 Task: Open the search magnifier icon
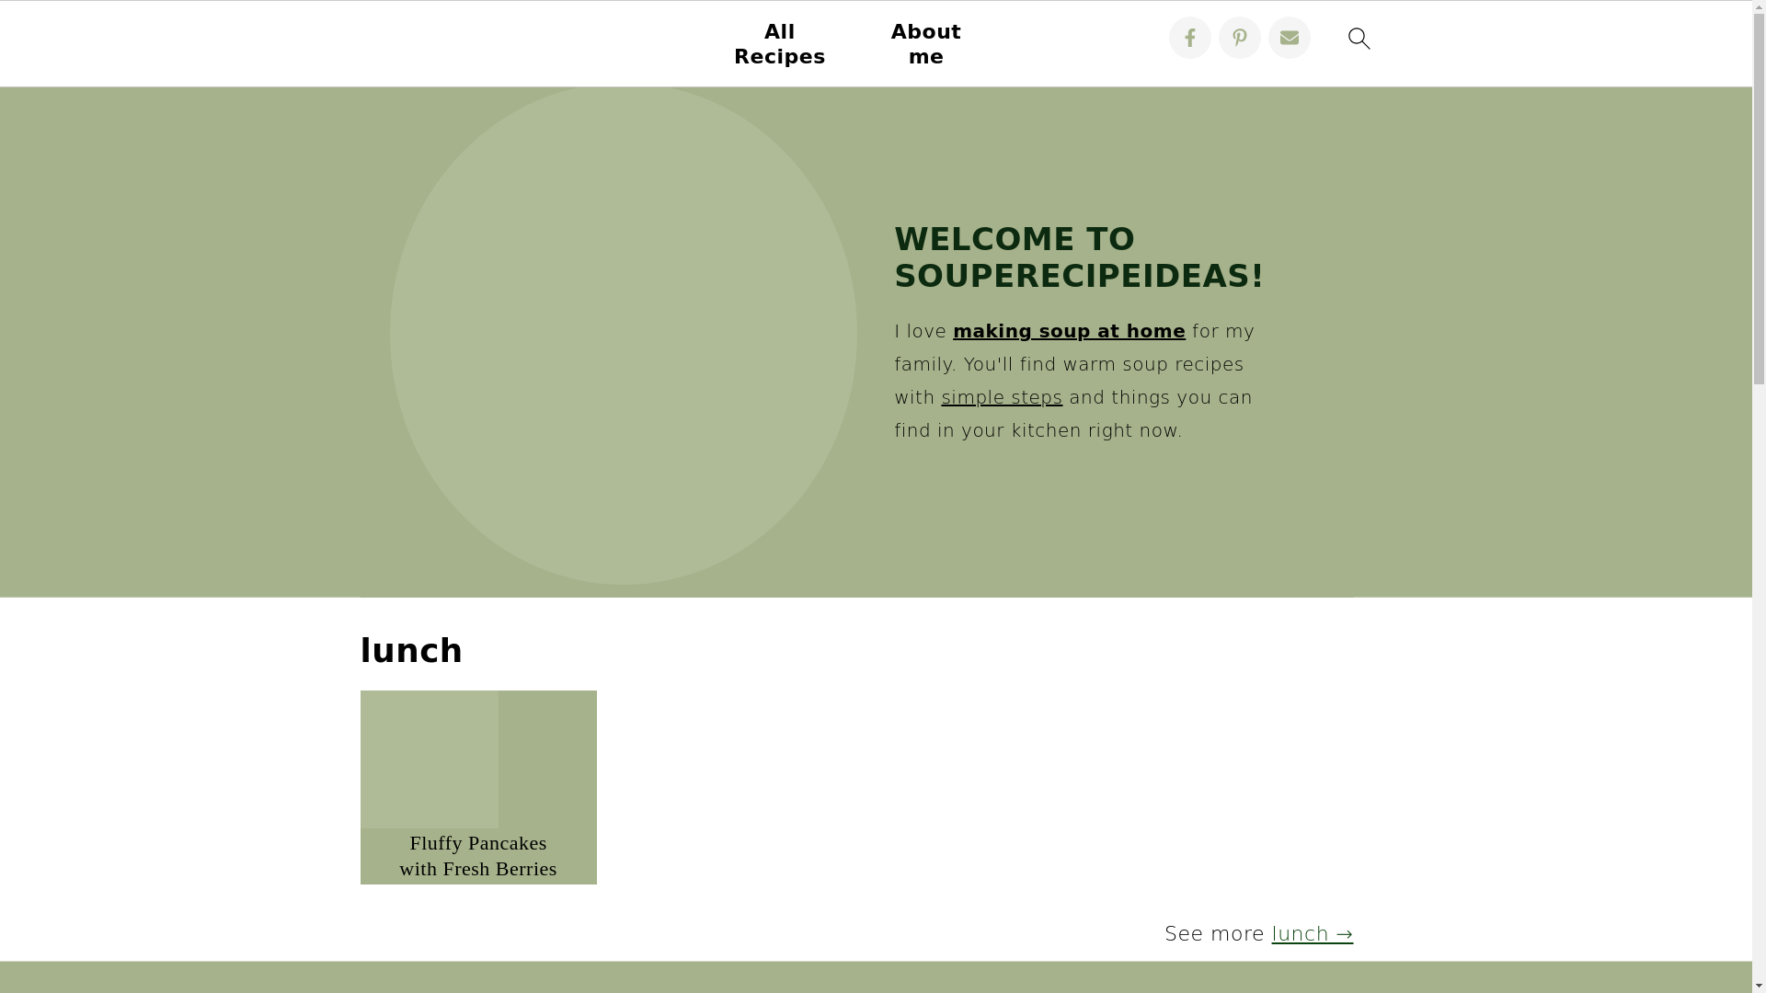(1359, 39)
